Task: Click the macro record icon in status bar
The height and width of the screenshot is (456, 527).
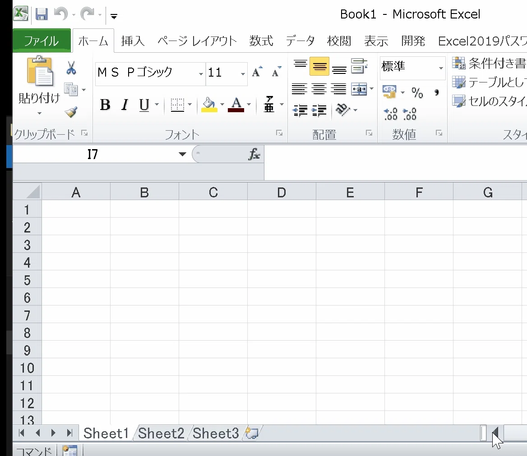Action: tap(70, 451)
